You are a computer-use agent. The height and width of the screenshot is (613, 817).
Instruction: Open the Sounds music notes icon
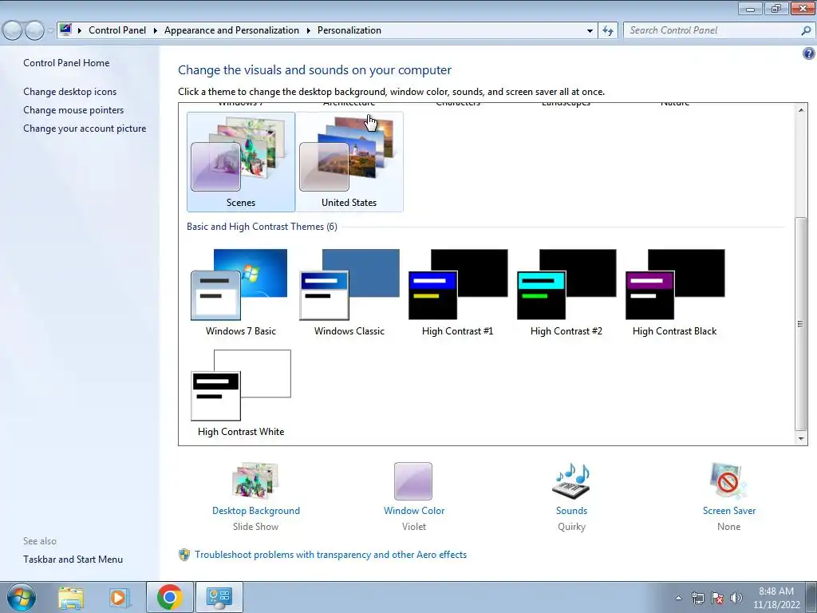point(571,481)
